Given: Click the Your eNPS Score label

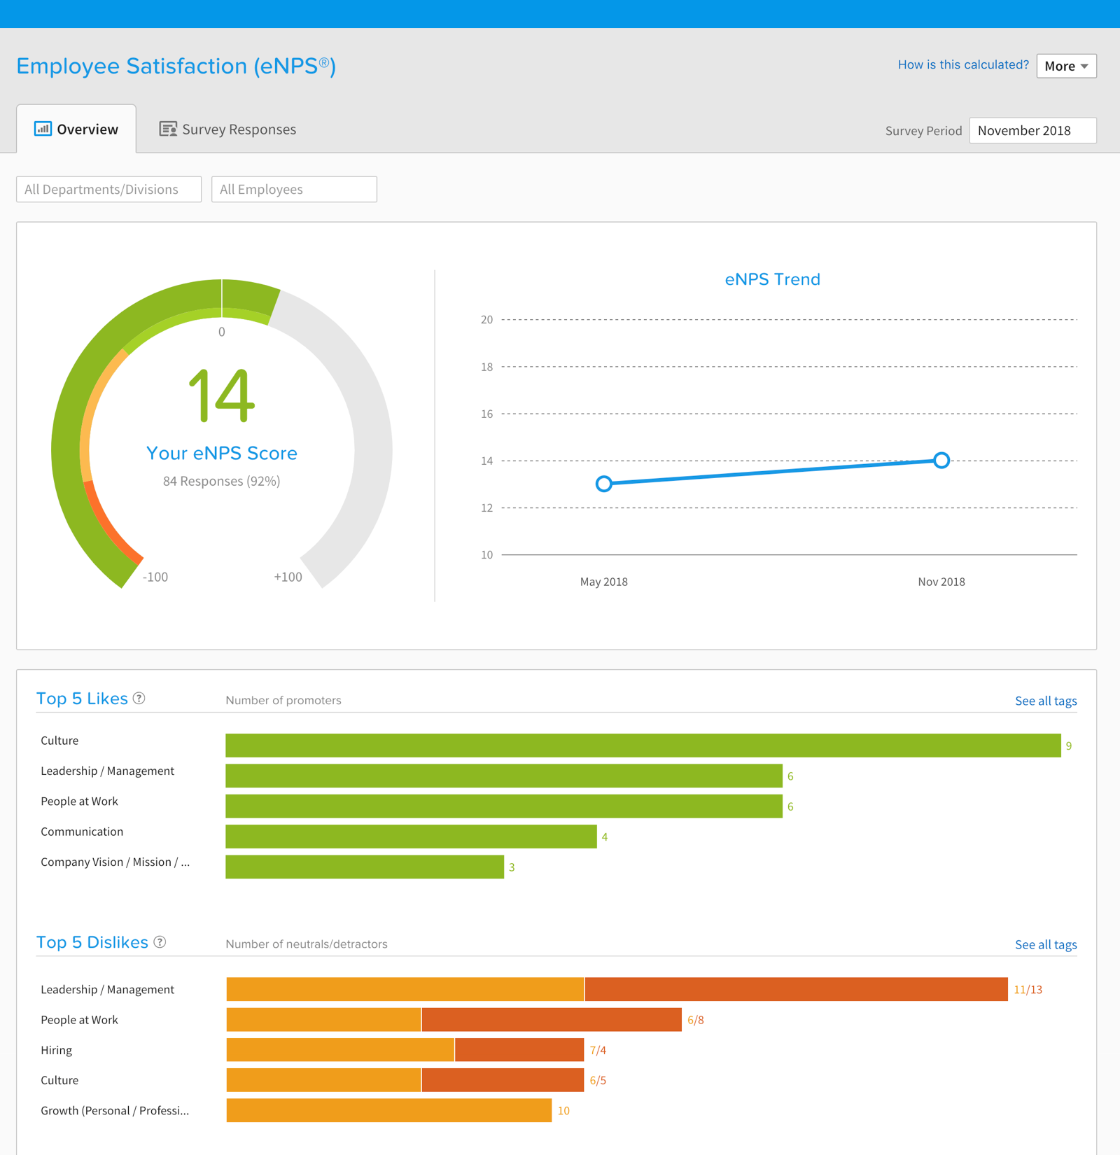Looking at the screenshot, I should pos(222,453).
